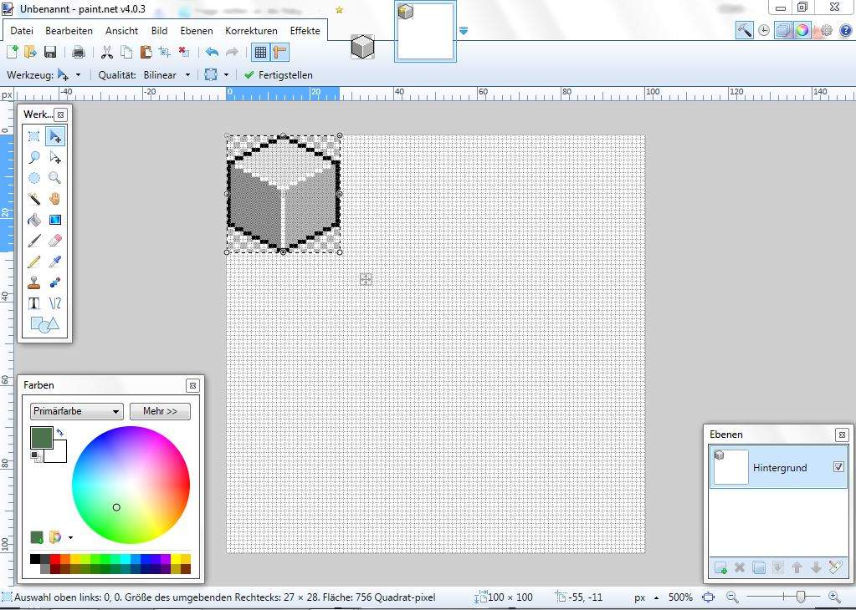The image size is (856, 610).
Task: Click the Crop to Selection toolbar icon
Action: tap(164, 52)
